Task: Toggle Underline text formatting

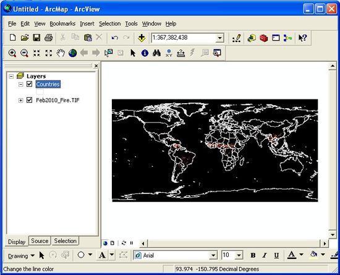Action: coord(276,255)
